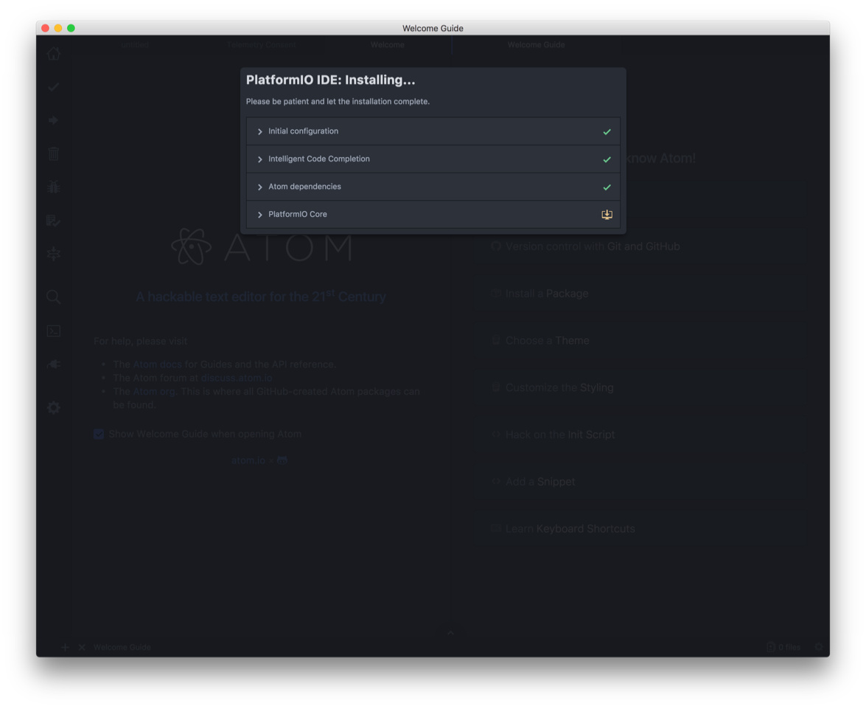Click the PlatformIO Core download status icon
Screen dimensions: 866x709
(x=607, y=215)
